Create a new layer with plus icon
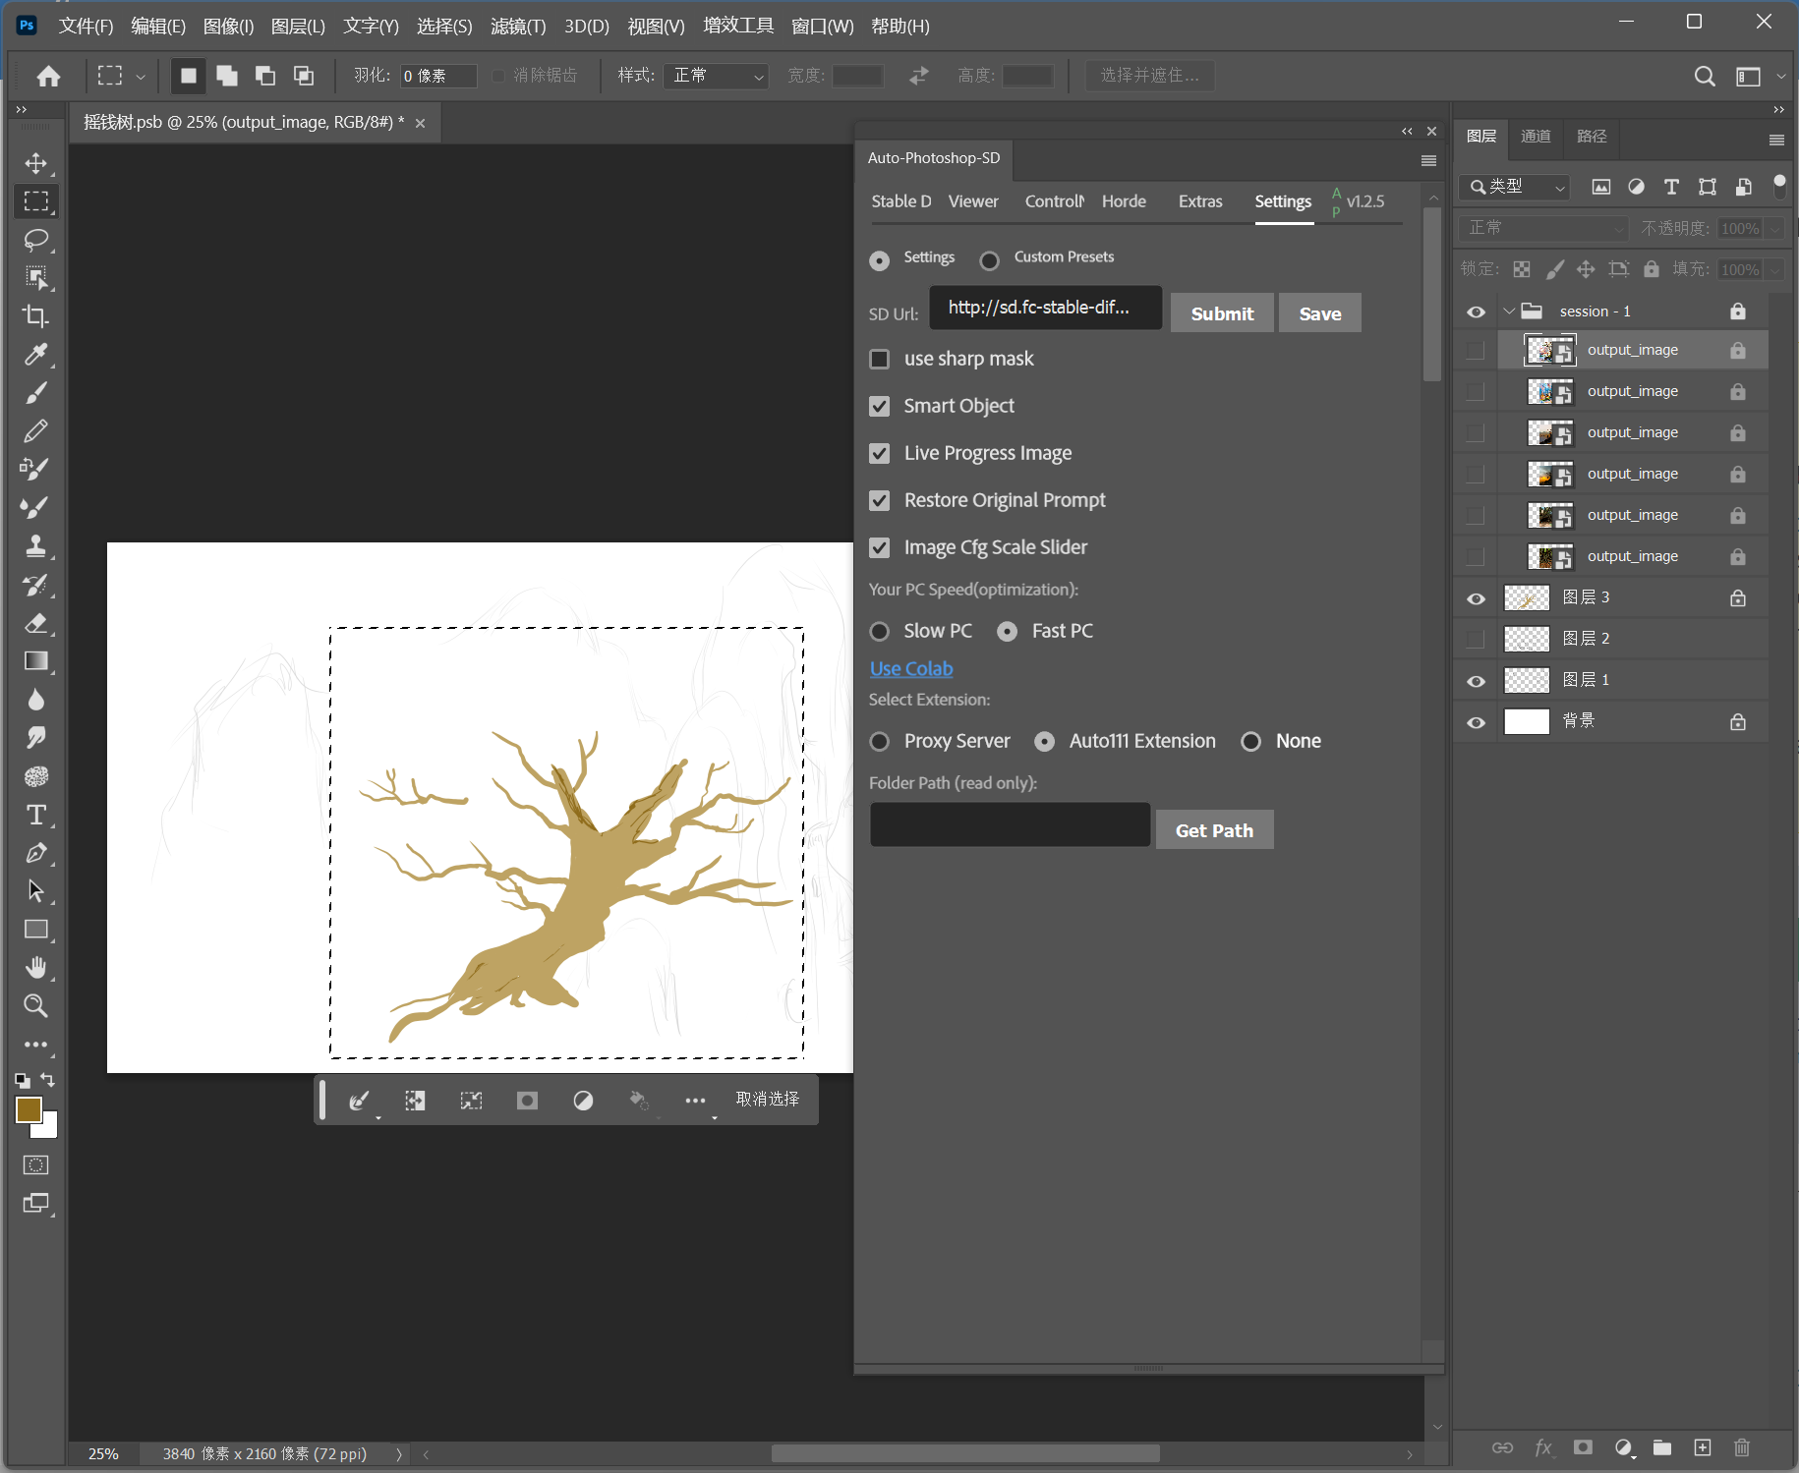Image resolution: width=1799 pixels, height=1473 pixels. coord(1703,1447)
